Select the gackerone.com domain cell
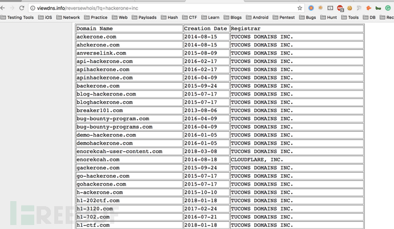 pyautogui.click(x=129, y=168)
